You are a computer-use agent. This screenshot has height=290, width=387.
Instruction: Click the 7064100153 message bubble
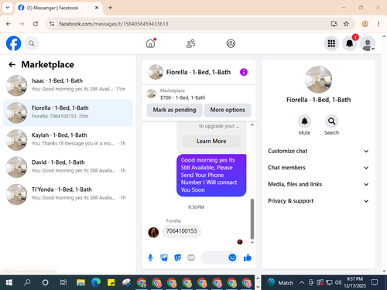(181, 231)
